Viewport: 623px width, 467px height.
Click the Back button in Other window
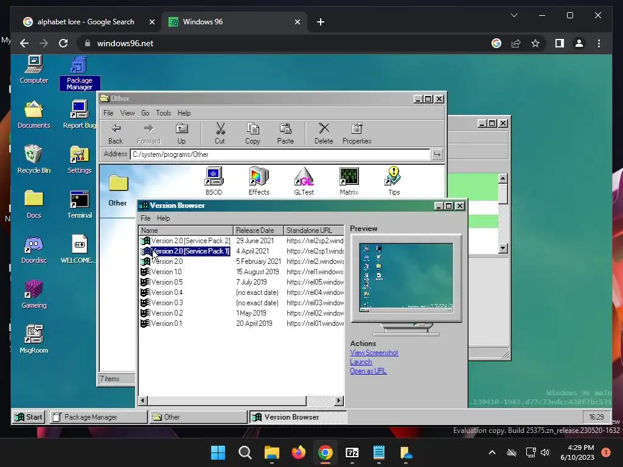click(x=116, y=134)
